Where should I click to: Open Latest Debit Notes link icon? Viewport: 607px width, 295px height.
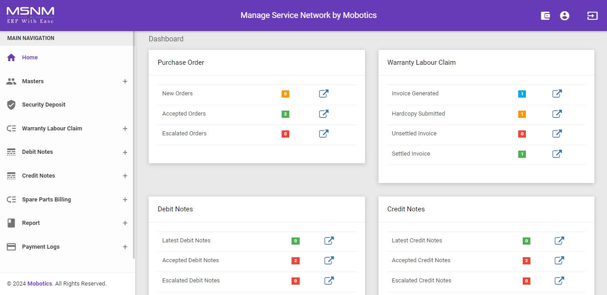(329, 241)
